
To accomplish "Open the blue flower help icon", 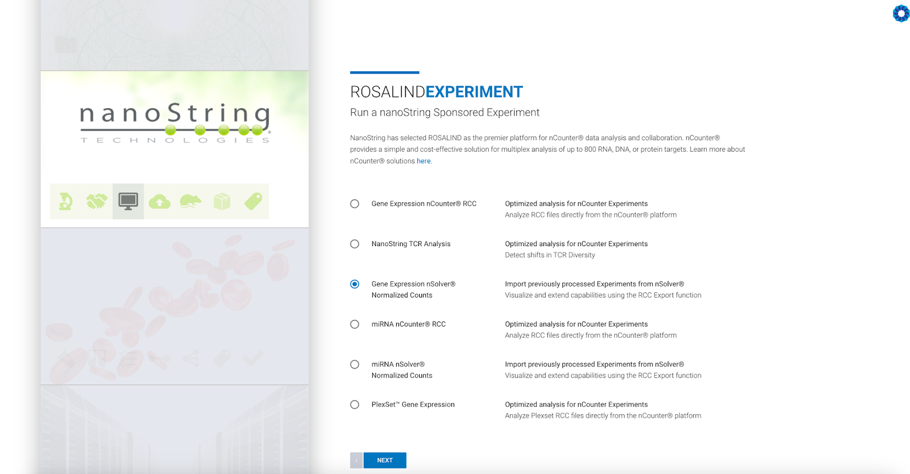I will [901, 13].
